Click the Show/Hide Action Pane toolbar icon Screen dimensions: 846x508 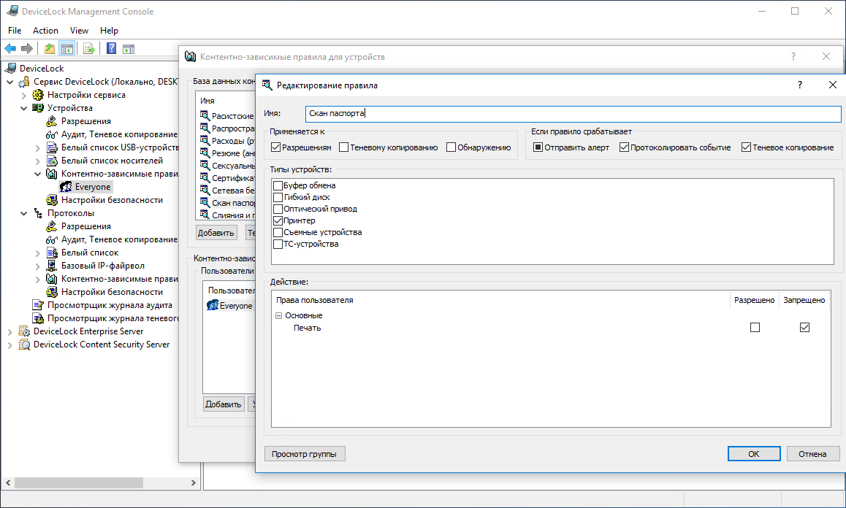[129, 49]
